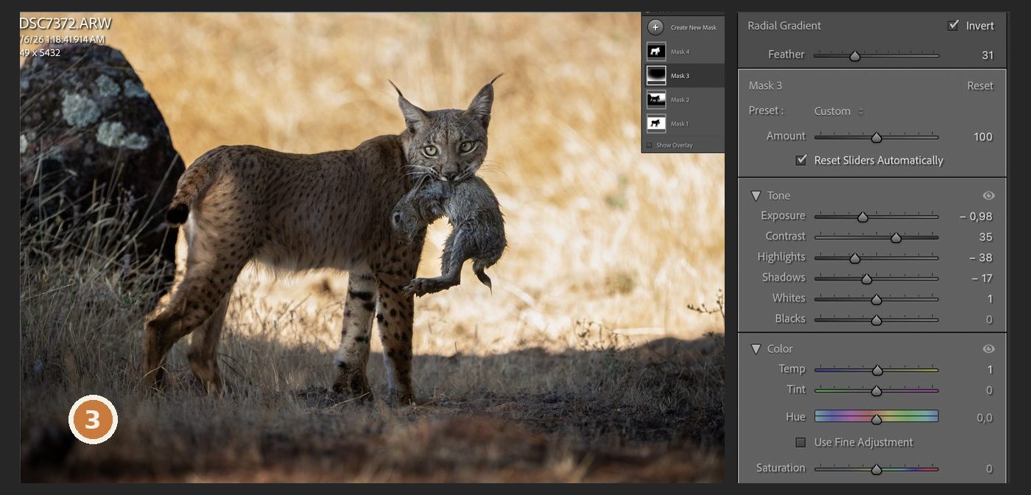Click the Saturation value 0
The width and height of the screenshot is (1031, 495).
pyautogui.click(x=989, y=468)
